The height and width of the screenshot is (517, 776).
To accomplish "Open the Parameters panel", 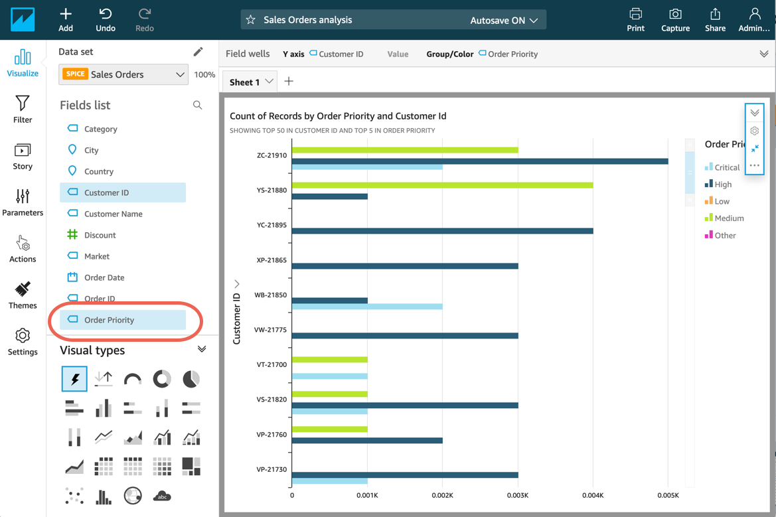I will 23,202.
